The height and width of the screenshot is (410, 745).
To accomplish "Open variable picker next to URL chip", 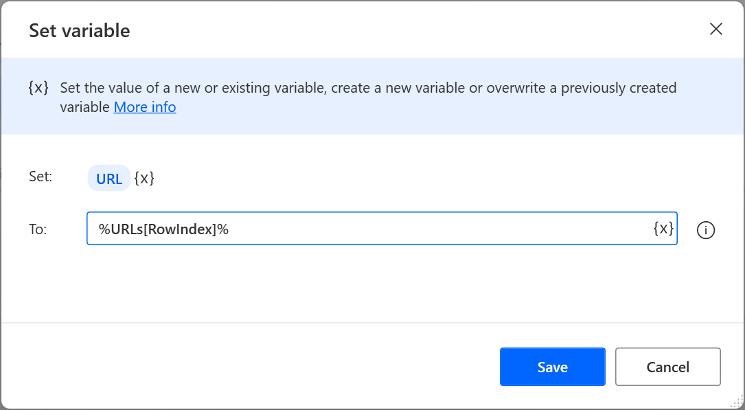I will [144, 179].
